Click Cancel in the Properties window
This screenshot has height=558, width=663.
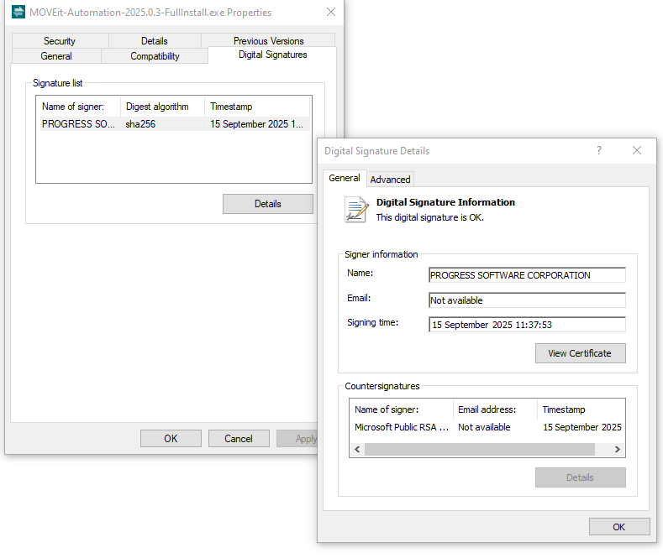(239, 439)
